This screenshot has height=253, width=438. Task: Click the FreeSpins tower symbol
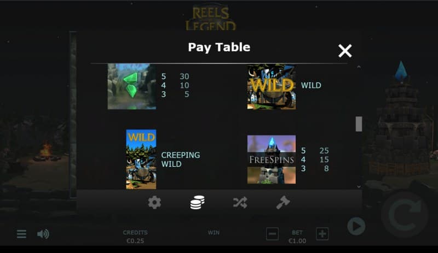coord(272,159)
